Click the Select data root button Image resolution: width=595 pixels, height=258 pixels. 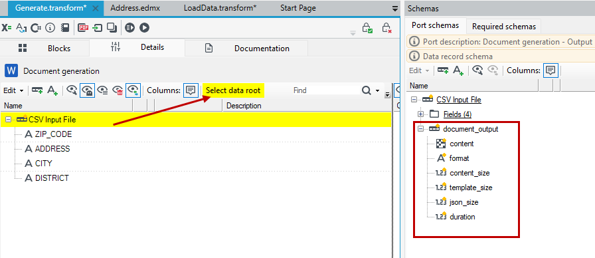click(x=233, y=90)
